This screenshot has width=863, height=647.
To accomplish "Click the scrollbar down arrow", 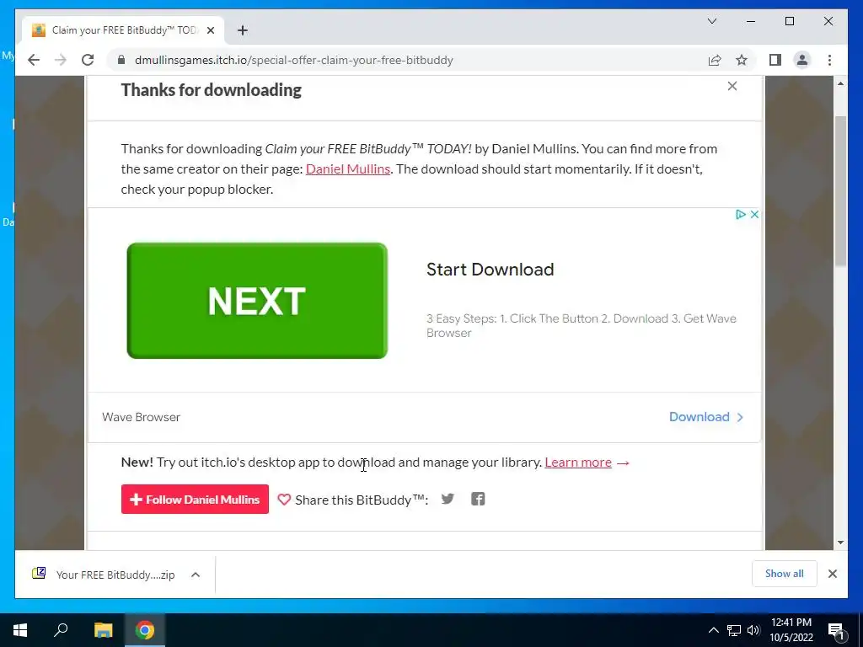I will (840, 543).
